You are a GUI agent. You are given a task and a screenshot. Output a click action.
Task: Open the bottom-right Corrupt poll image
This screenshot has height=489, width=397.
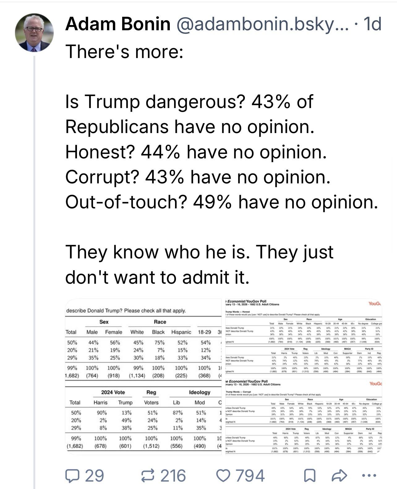(303, 417)
